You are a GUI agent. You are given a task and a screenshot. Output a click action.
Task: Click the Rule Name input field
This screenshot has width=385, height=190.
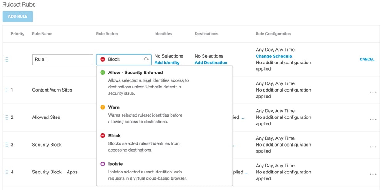pyautogui.click(x=62, y=59)
